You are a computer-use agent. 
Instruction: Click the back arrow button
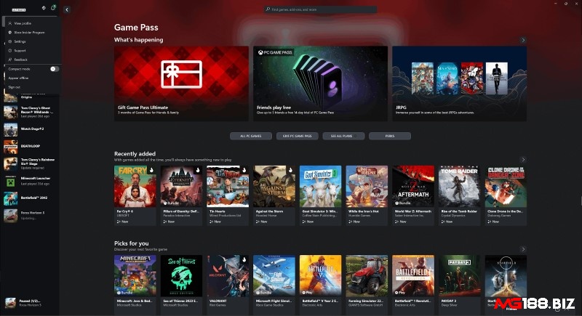(x=67, y=9)
